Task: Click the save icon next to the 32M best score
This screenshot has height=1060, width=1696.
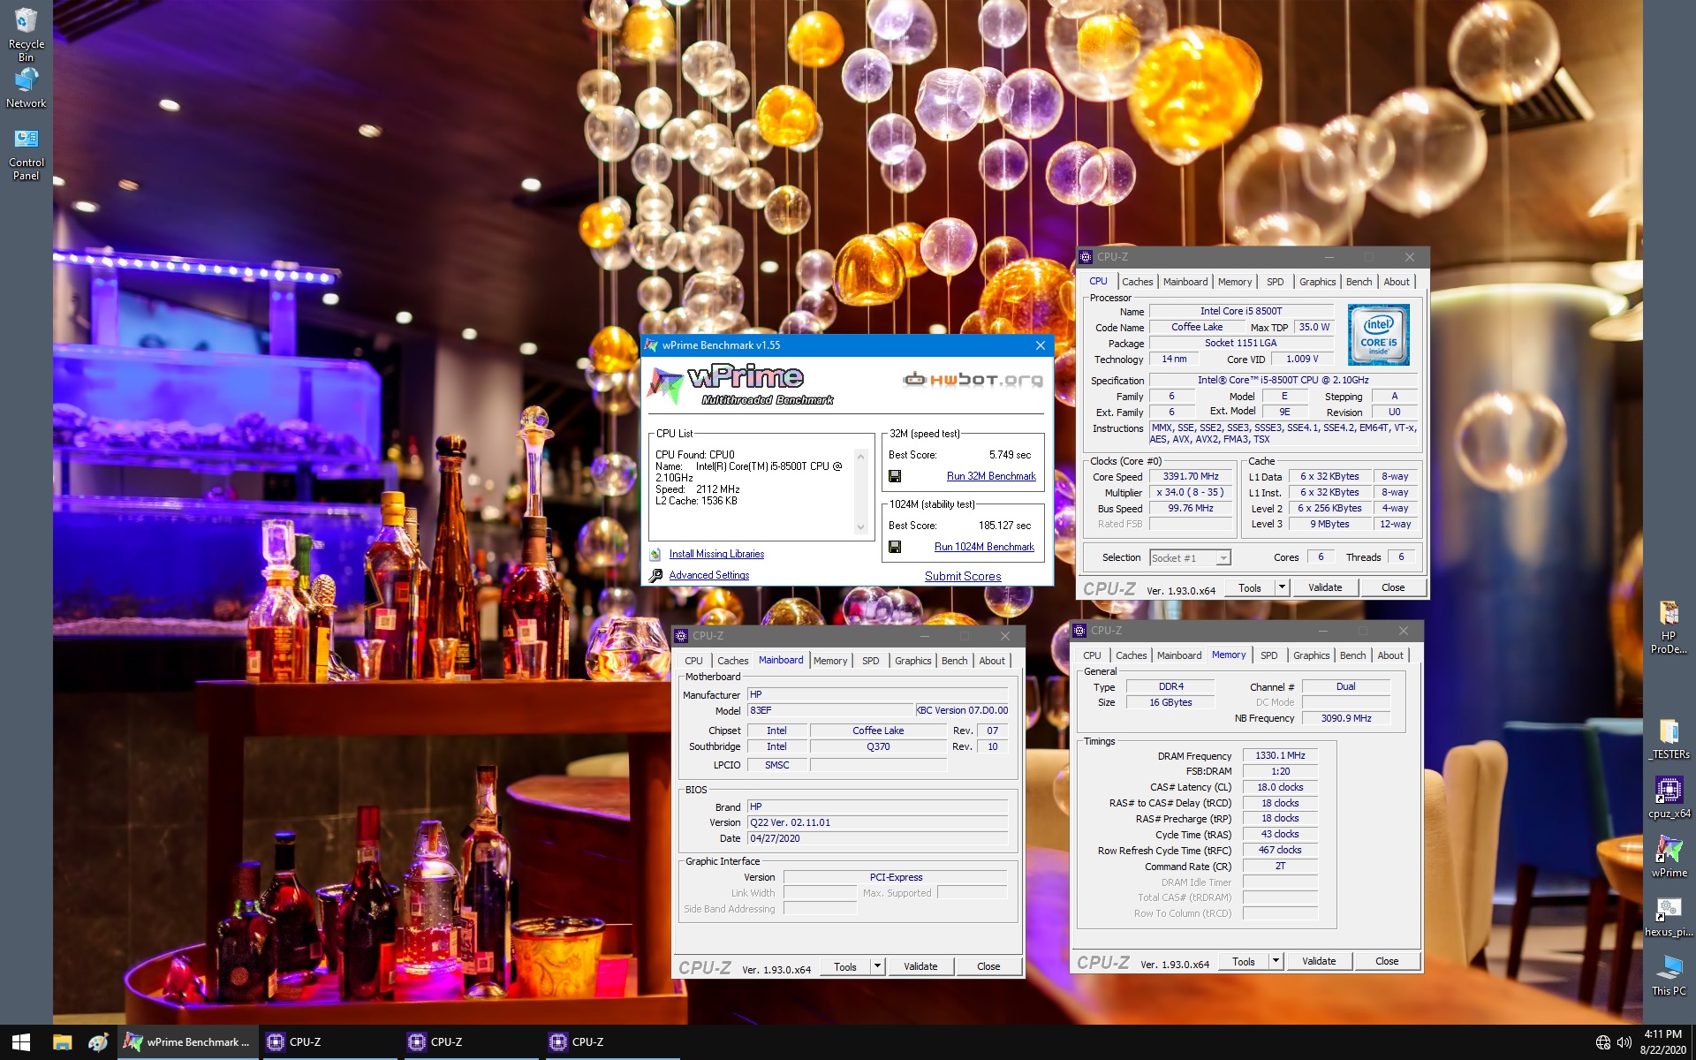Action: 895,476
